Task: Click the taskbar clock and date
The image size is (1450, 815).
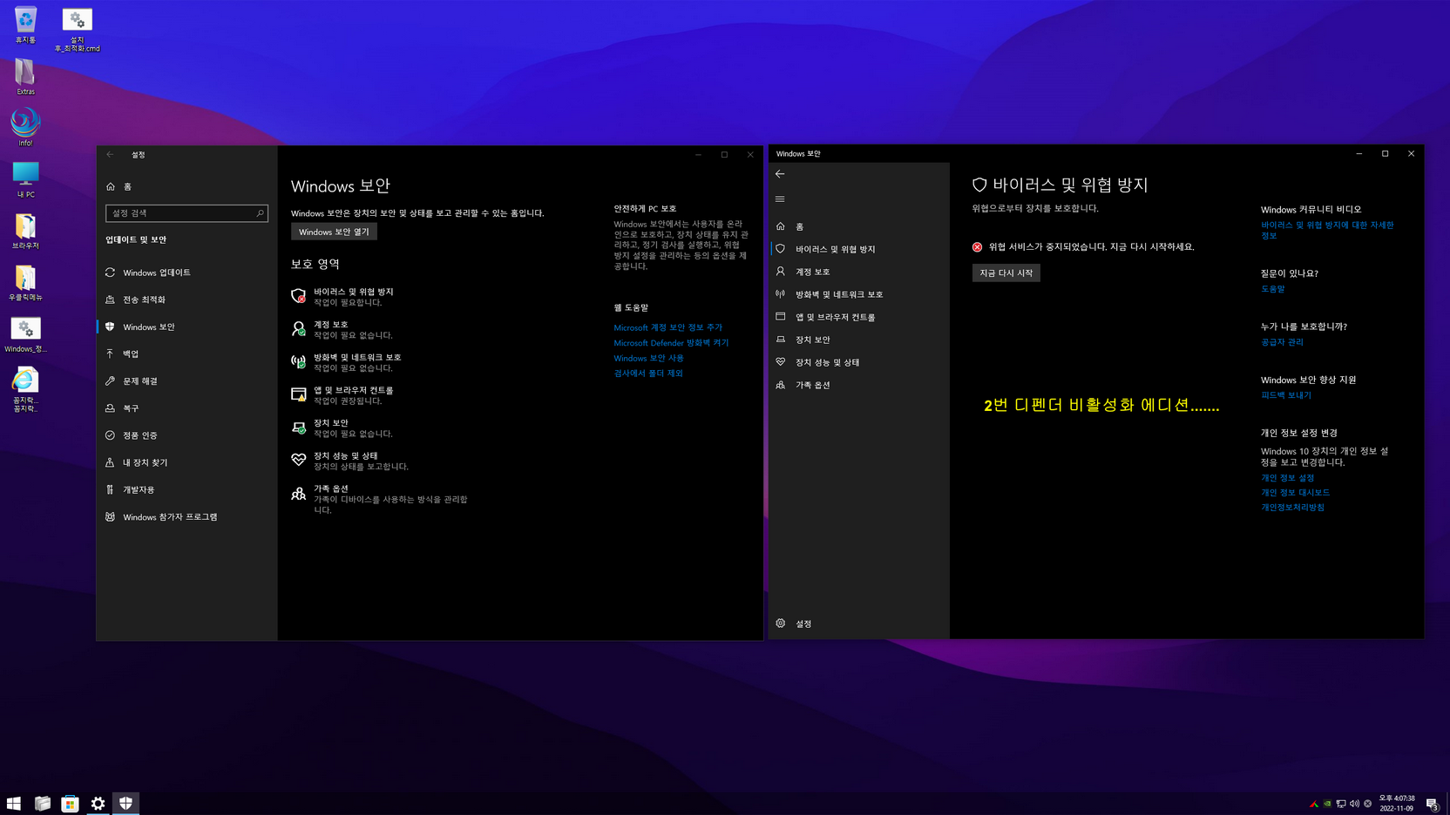Action: [1396, 803]
